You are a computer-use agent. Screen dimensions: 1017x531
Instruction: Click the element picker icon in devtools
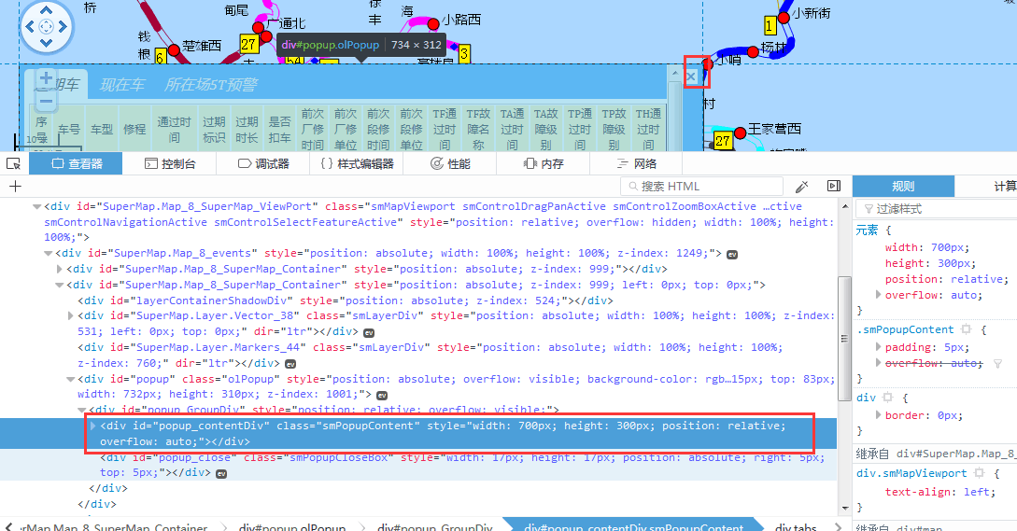[14, 163]
